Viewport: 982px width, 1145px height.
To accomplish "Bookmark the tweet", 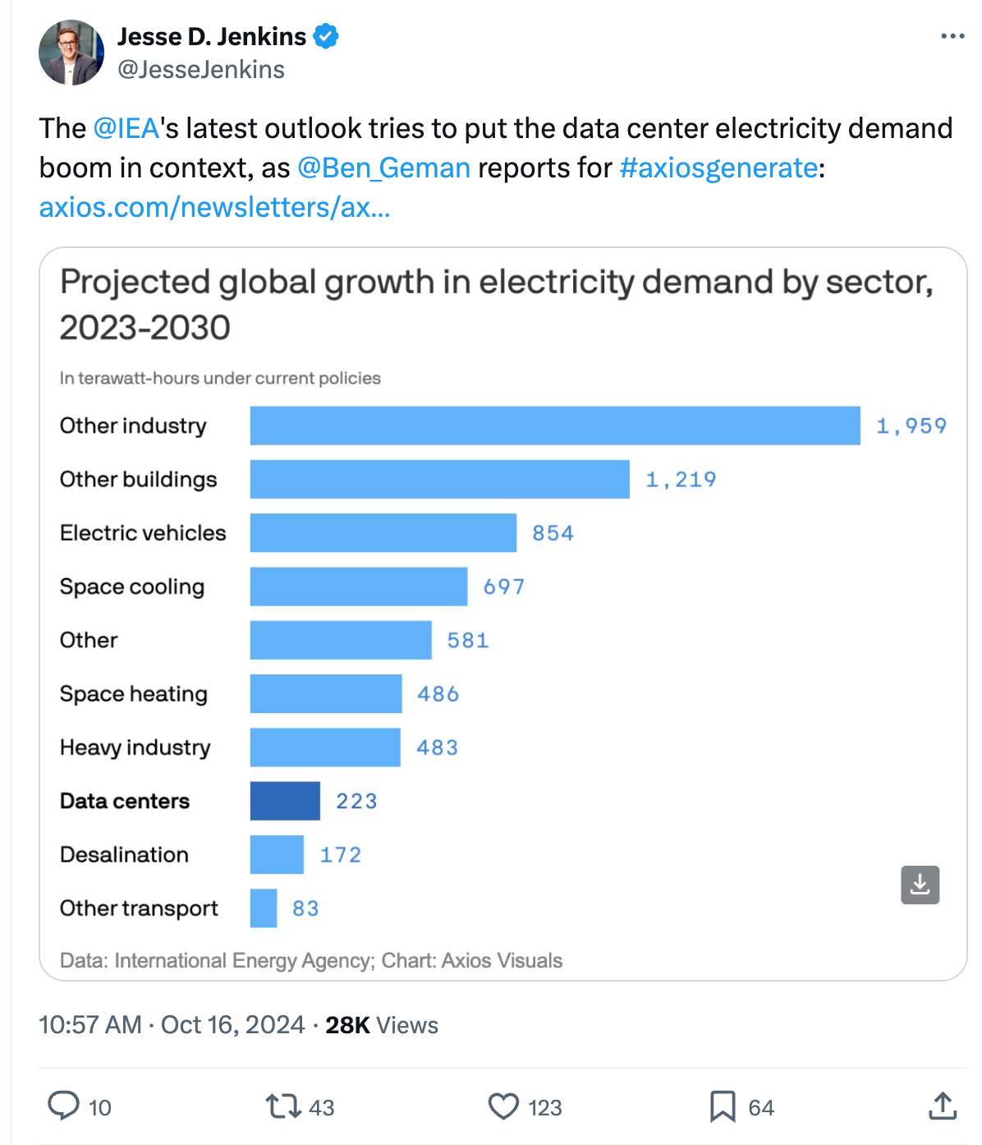I will coord(723,1107).
